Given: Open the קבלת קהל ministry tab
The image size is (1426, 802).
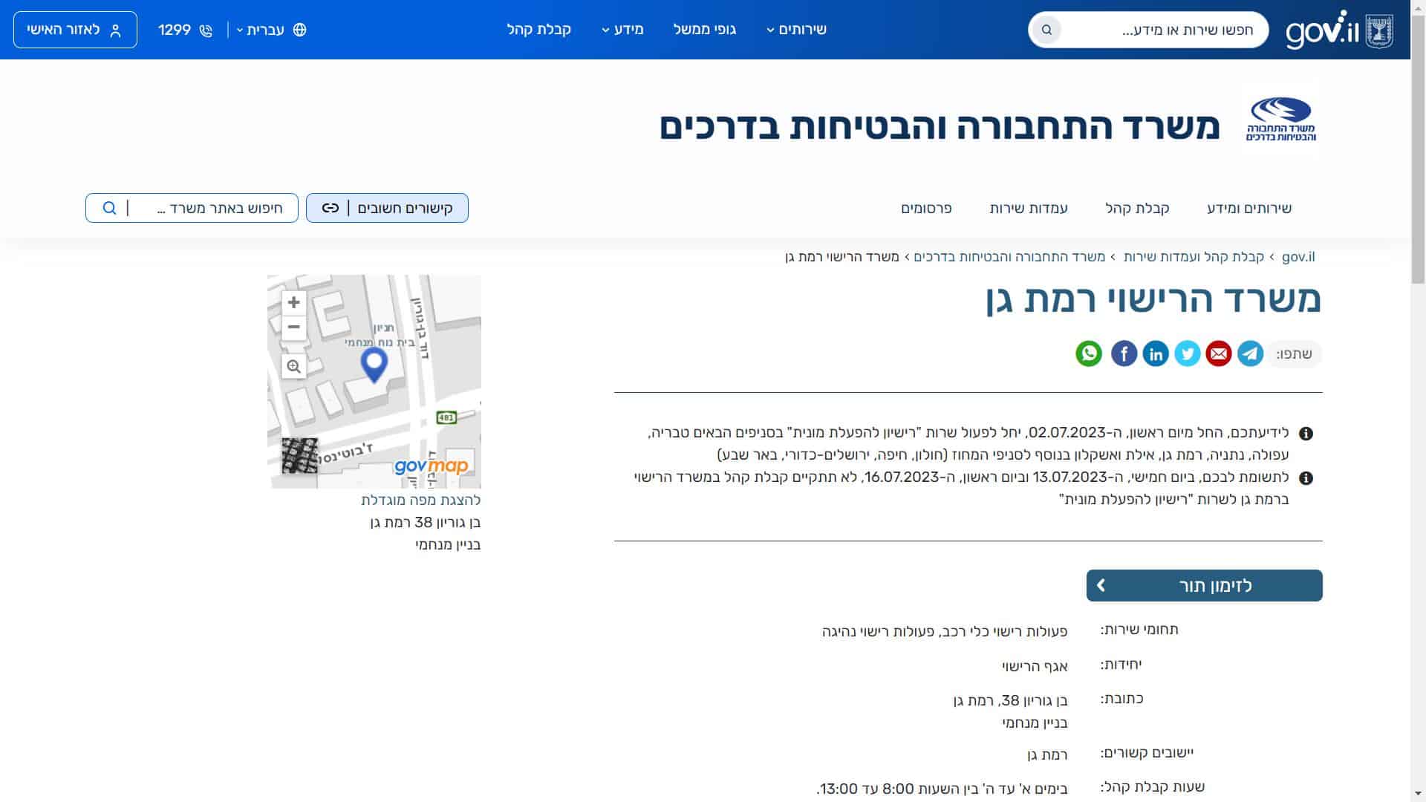Looking at the screenshot, I should (1137, 209).
